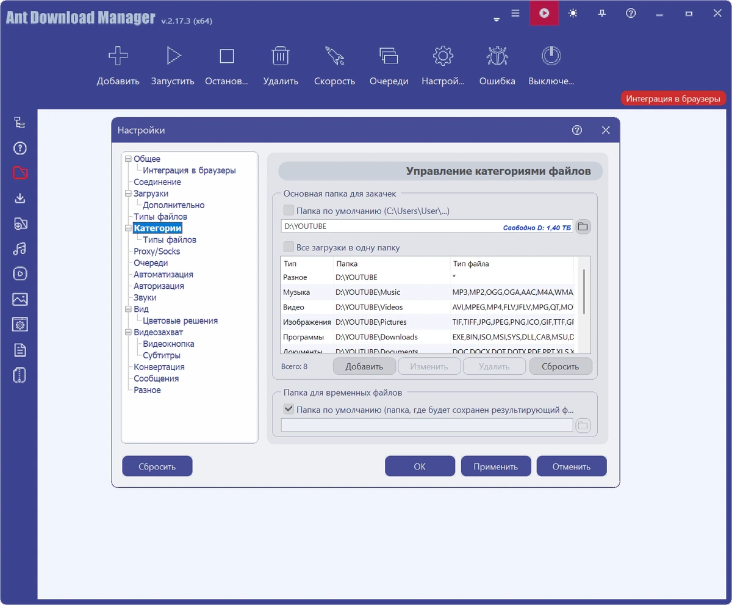732x605 pixels.
Task: Select the programs window-gear icon in left sidebar
Action: click(x=20, y=324)
